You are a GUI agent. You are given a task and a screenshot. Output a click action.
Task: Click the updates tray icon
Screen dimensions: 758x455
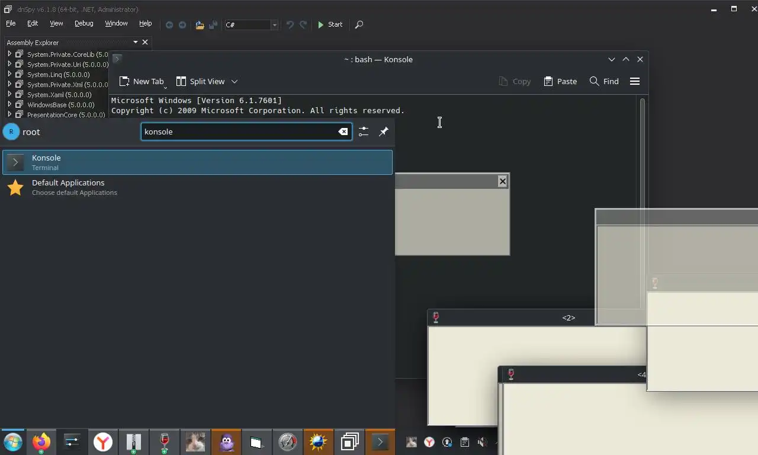[x=447, y=442]
